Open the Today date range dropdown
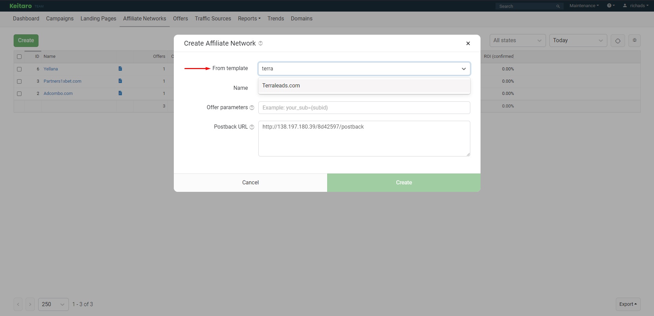This screenshot has height=316, width=654. (578, 40)
